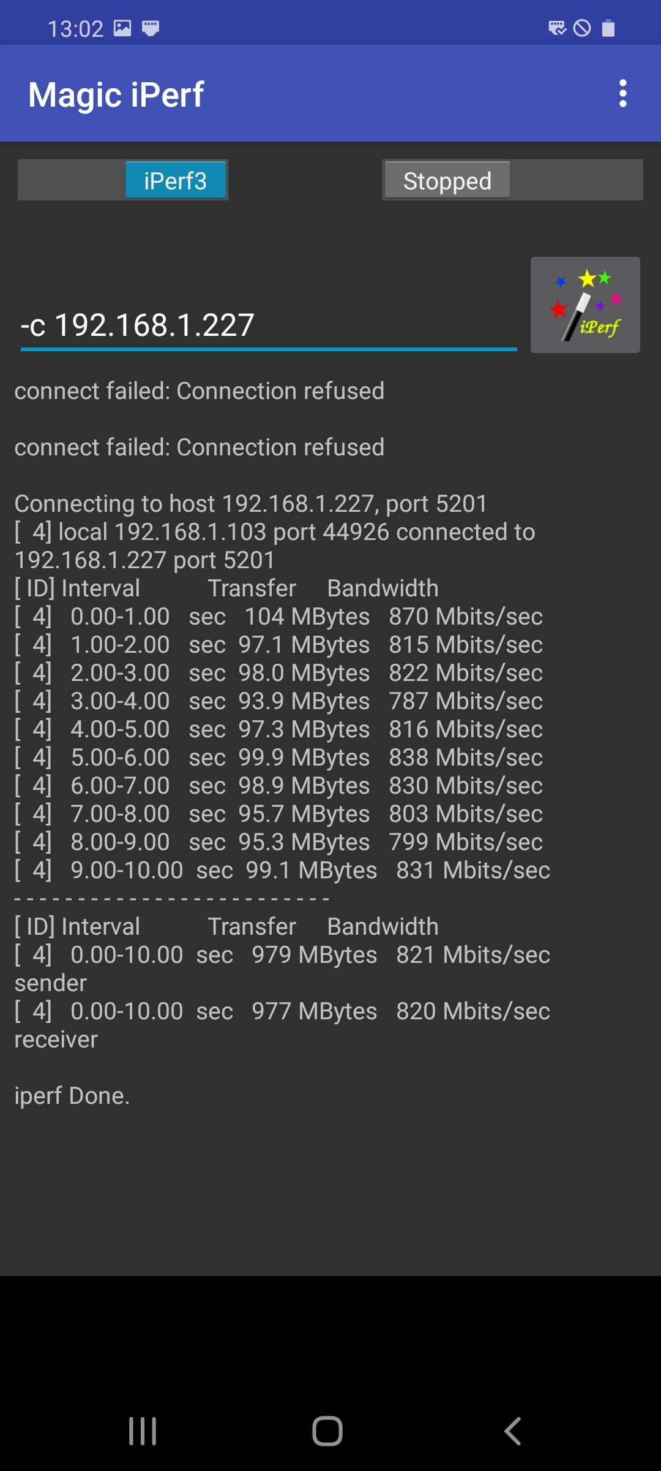Open the three-dot overflow menu

(622, 94)
